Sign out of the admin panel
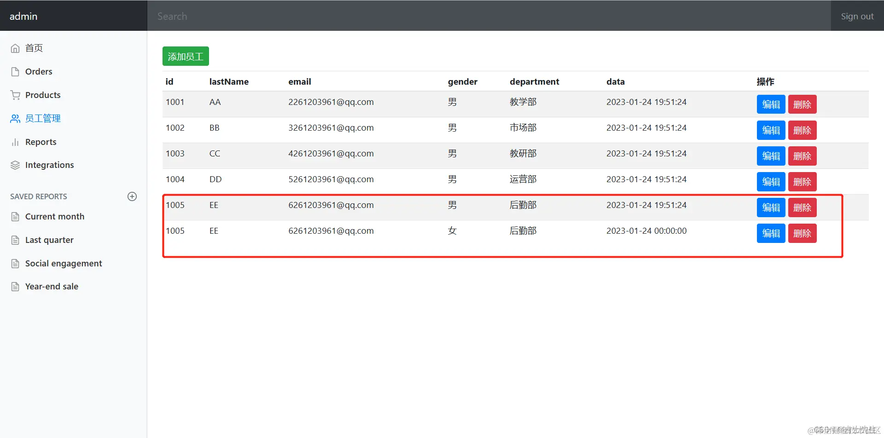884x438 pixels. click(x=857, y=16)
